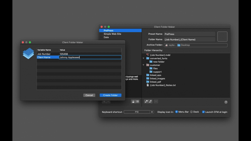Click the preset checkmark options icon
251x141 pixels.
click(x=137, y=102)
